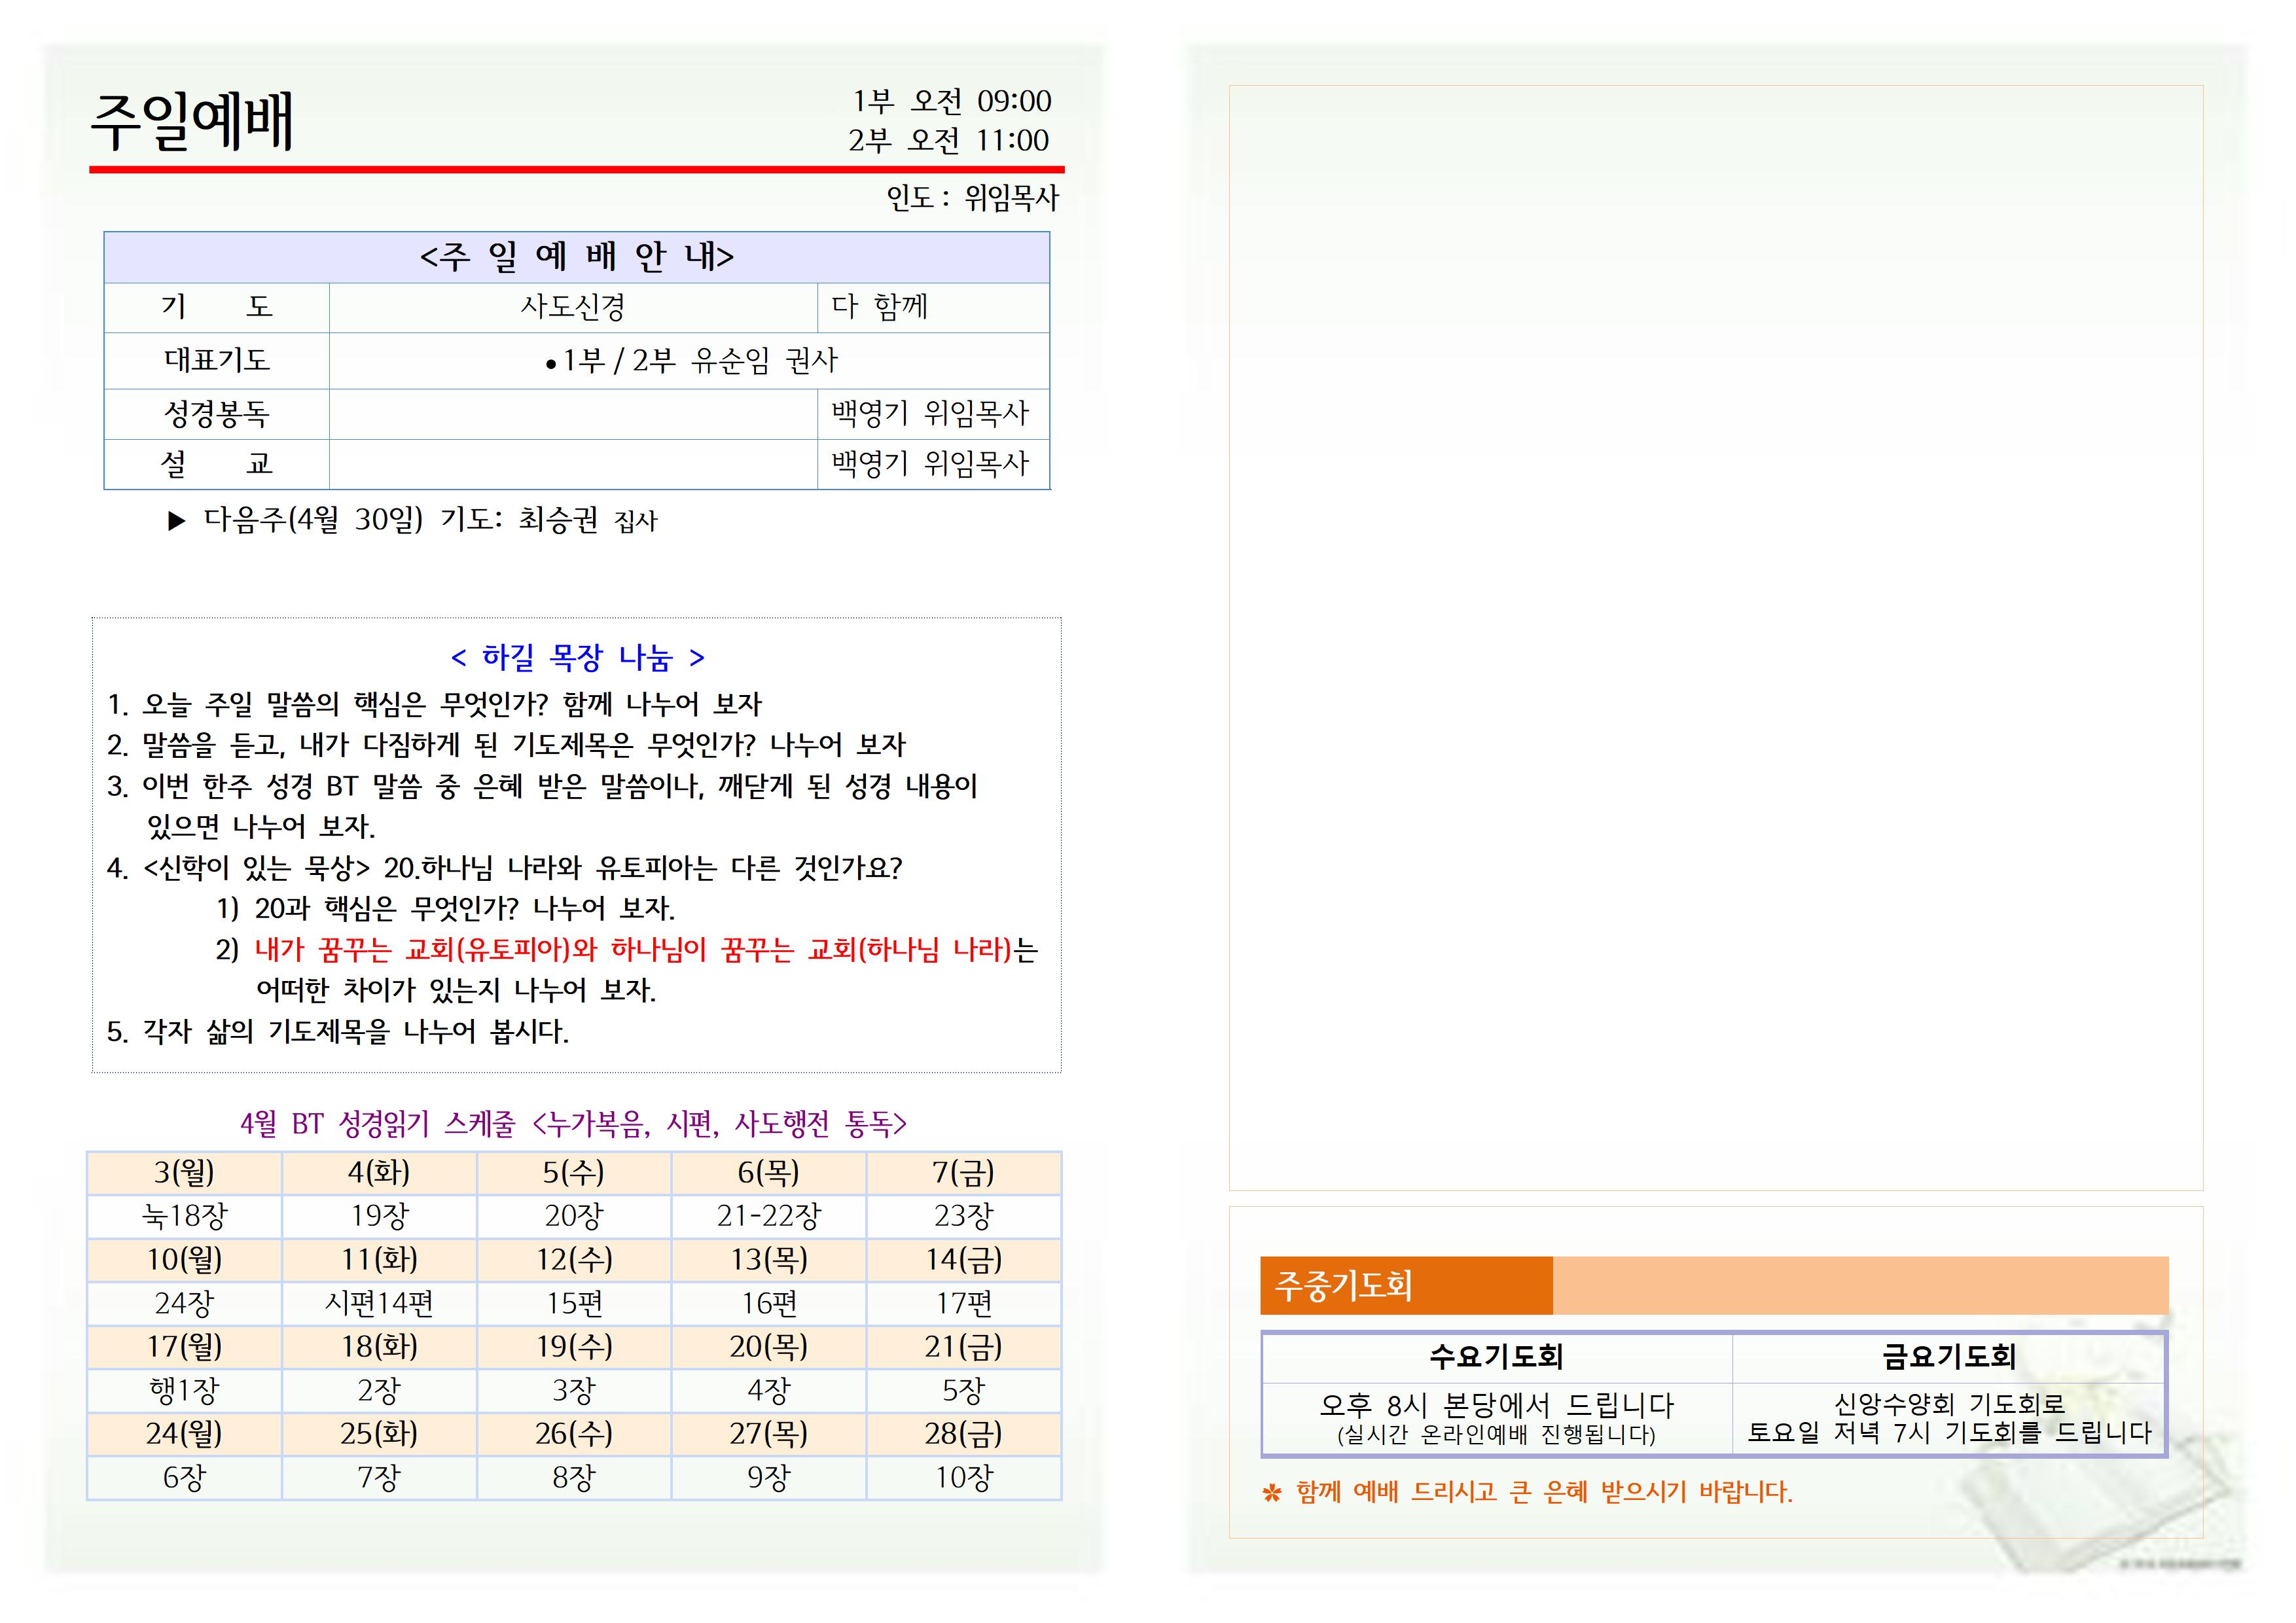Image resolution: width=2296 pixels, height=1623 pixels.
Task: Select the 주일예배안내 table header
Action: pyautogui.click(x=576, y=257)
